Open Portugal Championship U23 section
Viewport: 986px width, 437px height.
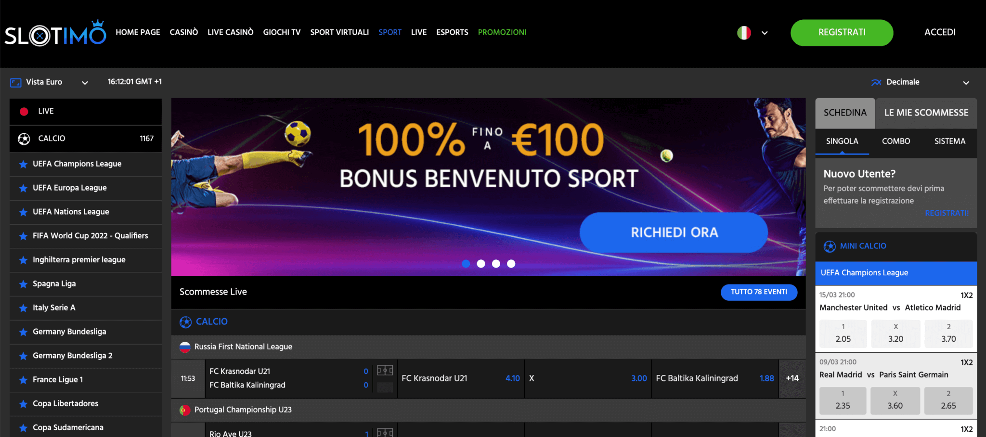click(488, 410)
